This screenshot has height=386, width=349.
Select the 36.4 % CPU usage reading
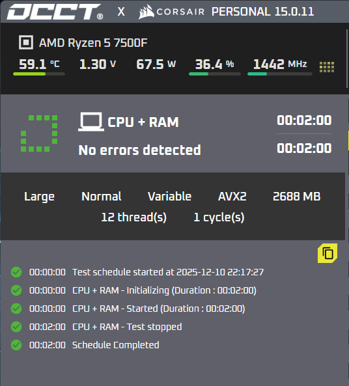click(214, 64)
